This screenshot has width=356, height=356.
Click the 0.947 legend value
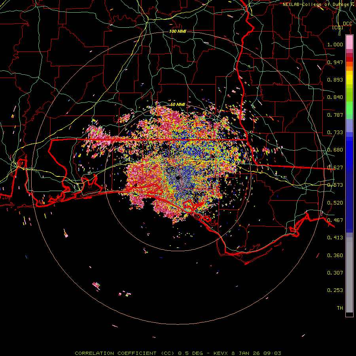pos(335,62)
